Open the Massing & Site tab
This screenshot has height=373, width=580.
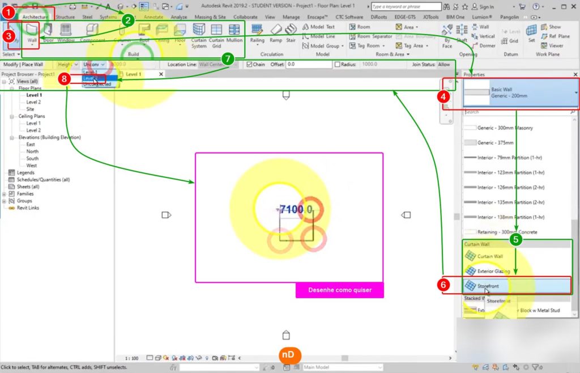[210, 17]
